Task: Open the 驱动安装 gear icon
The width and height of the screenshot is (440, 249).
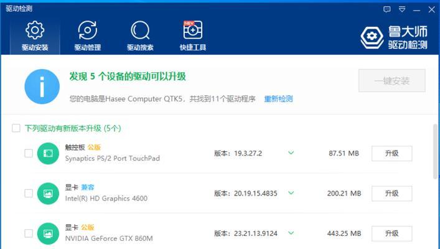Action: [35, 30]
